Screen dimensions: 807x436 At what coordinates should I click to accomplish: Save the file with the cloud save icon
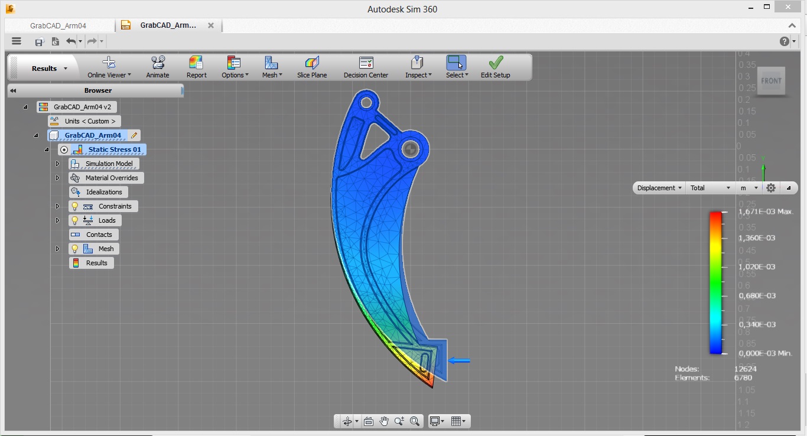pyautogui.click(x=39, y=41)
